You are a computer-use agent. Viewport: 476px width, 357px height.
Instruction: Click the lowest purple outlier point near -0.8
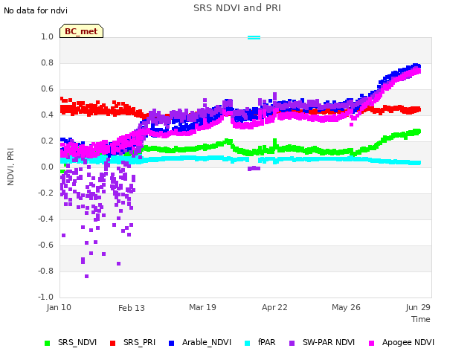[86, 276]
